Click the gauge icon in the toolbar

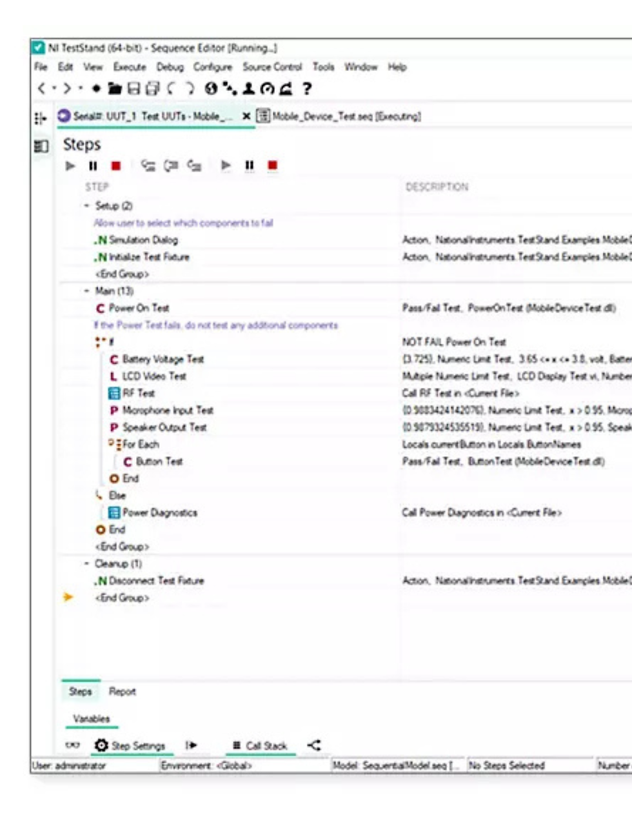[x=267, y=89]
